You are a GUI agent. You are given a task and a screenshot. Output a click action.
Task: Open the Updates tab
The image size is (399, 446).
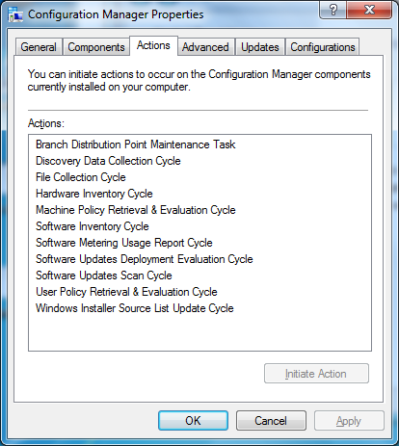(260, 47)
